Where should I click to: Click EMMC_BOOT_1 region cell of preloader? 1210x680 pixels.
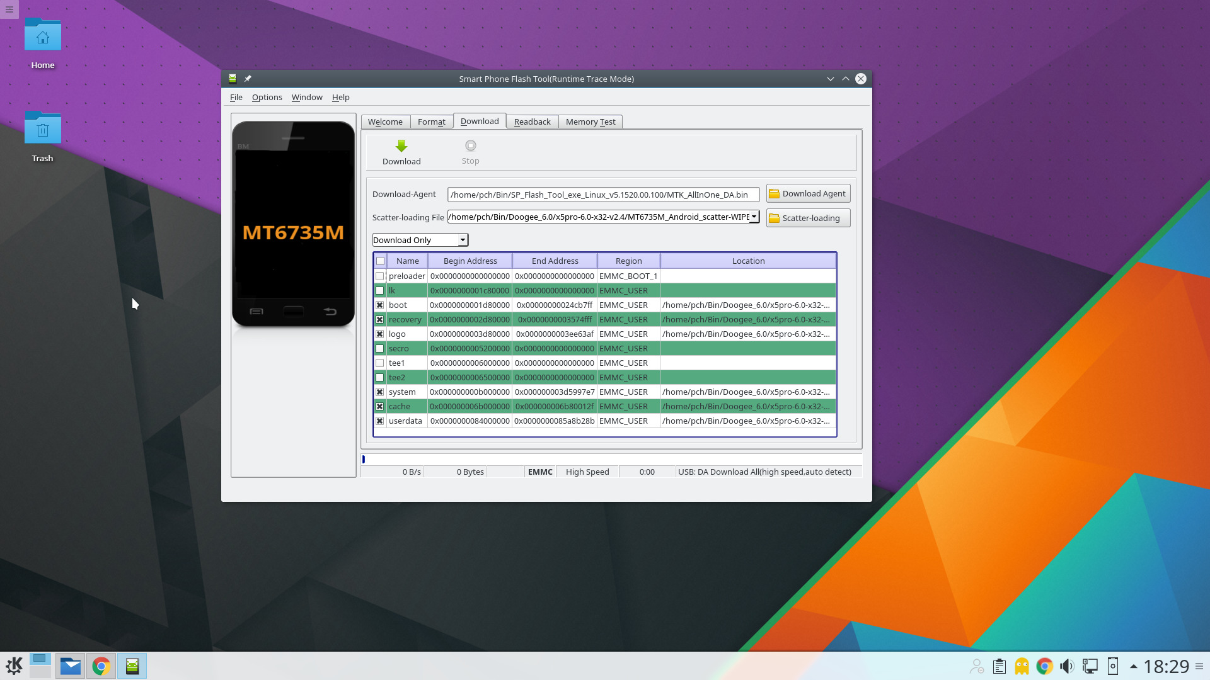628,276
